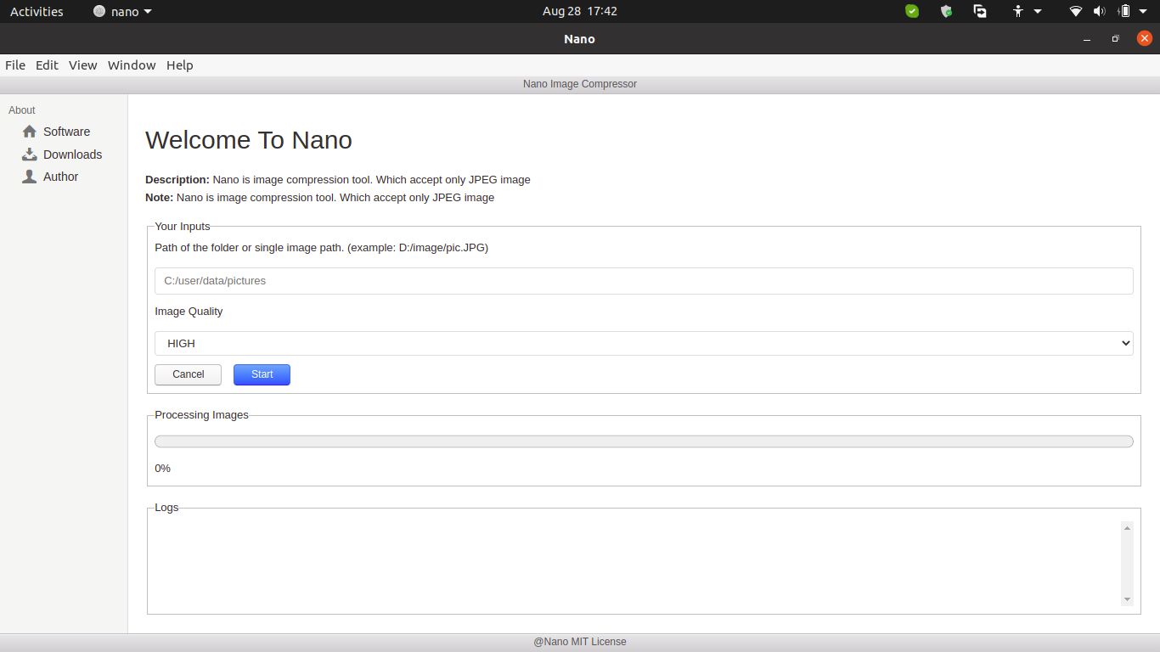Click the blue Start button

coord(262,374)
